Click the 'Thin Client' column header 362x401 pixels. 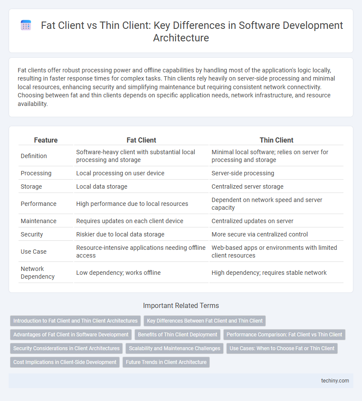point(276,140)
